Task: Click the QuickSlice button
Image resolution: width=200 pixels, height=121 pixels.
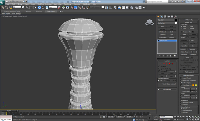Action: [184, 46]
